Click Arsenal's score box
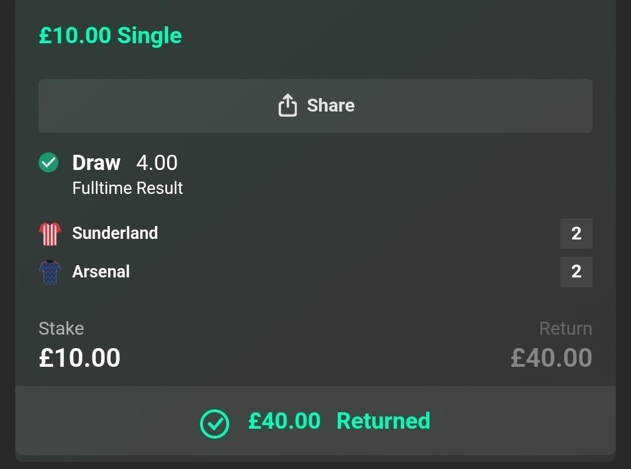 [576, 272]
